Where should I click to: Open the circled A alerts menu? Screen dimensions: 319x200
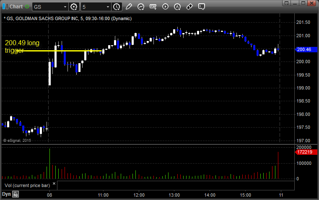point(177,7)
